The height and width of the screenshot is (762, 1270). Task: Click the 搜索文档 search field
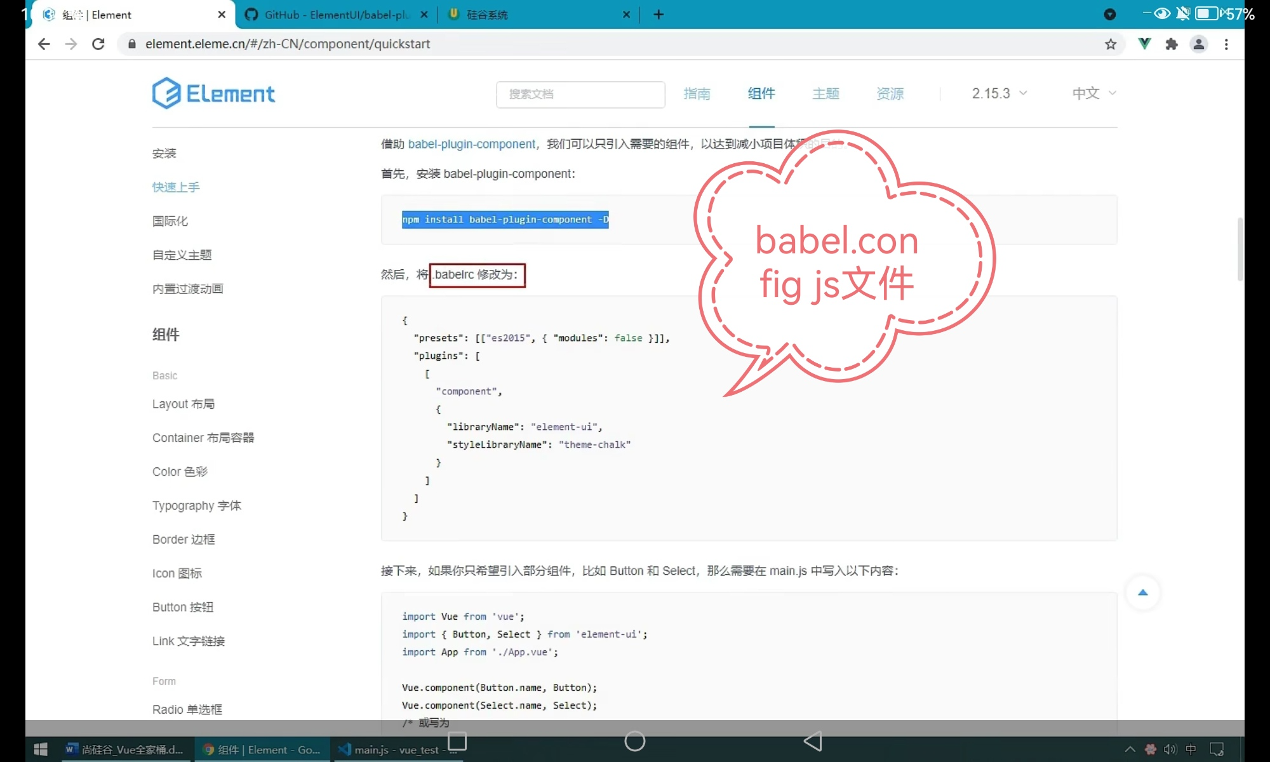(x=580, y=94)
